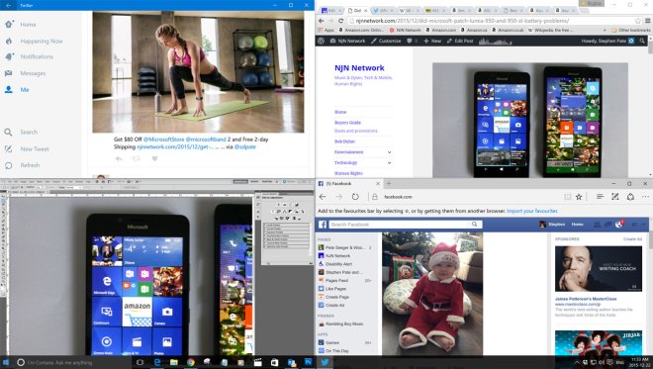Like the tweet with heart icon
The height and width of the screenshot is (369, 653).
coord(154,158)
